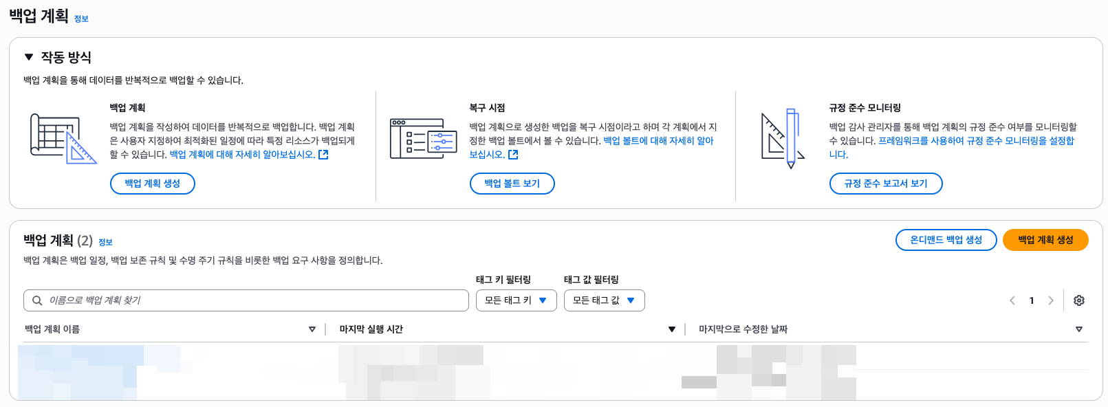Go to previous page chevron
Image resolution: width=1108 pixels, height=407 pixels.
click(x=1012, y=300)
